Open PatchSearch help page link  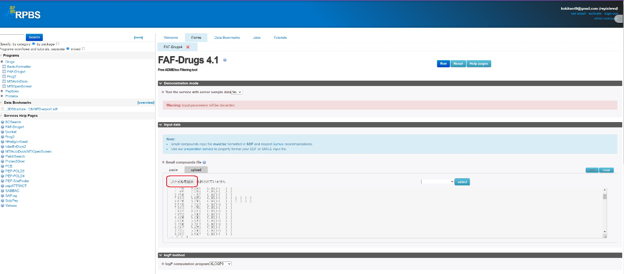click(x=15, y=156)
